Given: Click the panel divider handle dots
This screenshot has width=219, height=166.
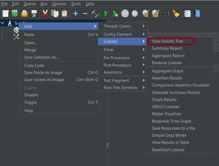Looking at the screenshot, I should tap(108, 145).
